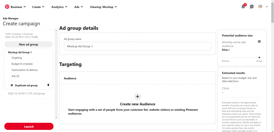Open the messages speech bubble icon
Screen dimensions: 274x132
[252, 7]
